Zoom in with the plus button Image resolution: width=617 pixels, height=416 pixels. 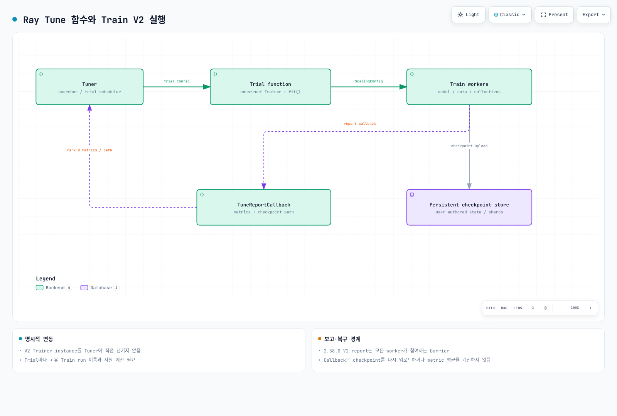[590, 308]
